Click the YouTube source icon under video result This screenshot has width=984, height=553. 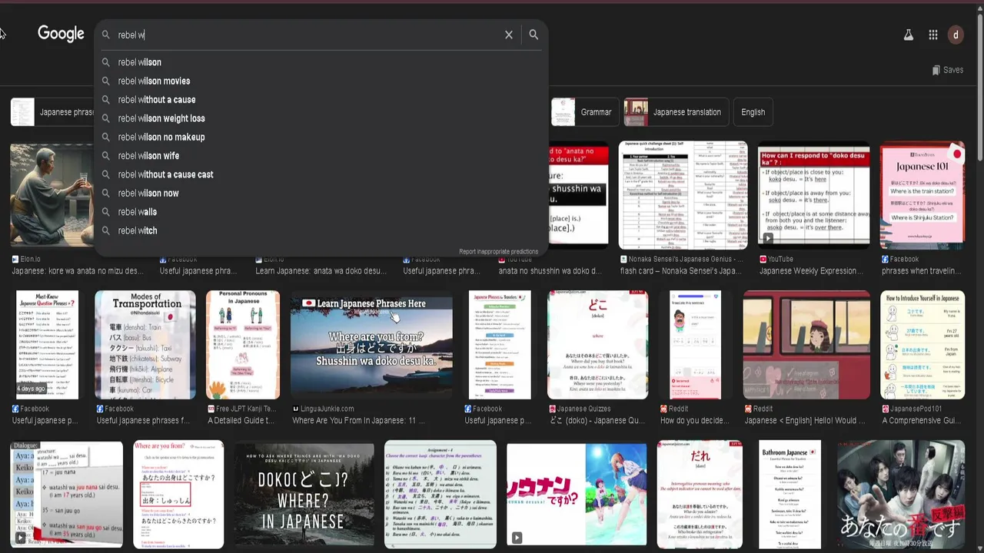click(x=763, y=260)
